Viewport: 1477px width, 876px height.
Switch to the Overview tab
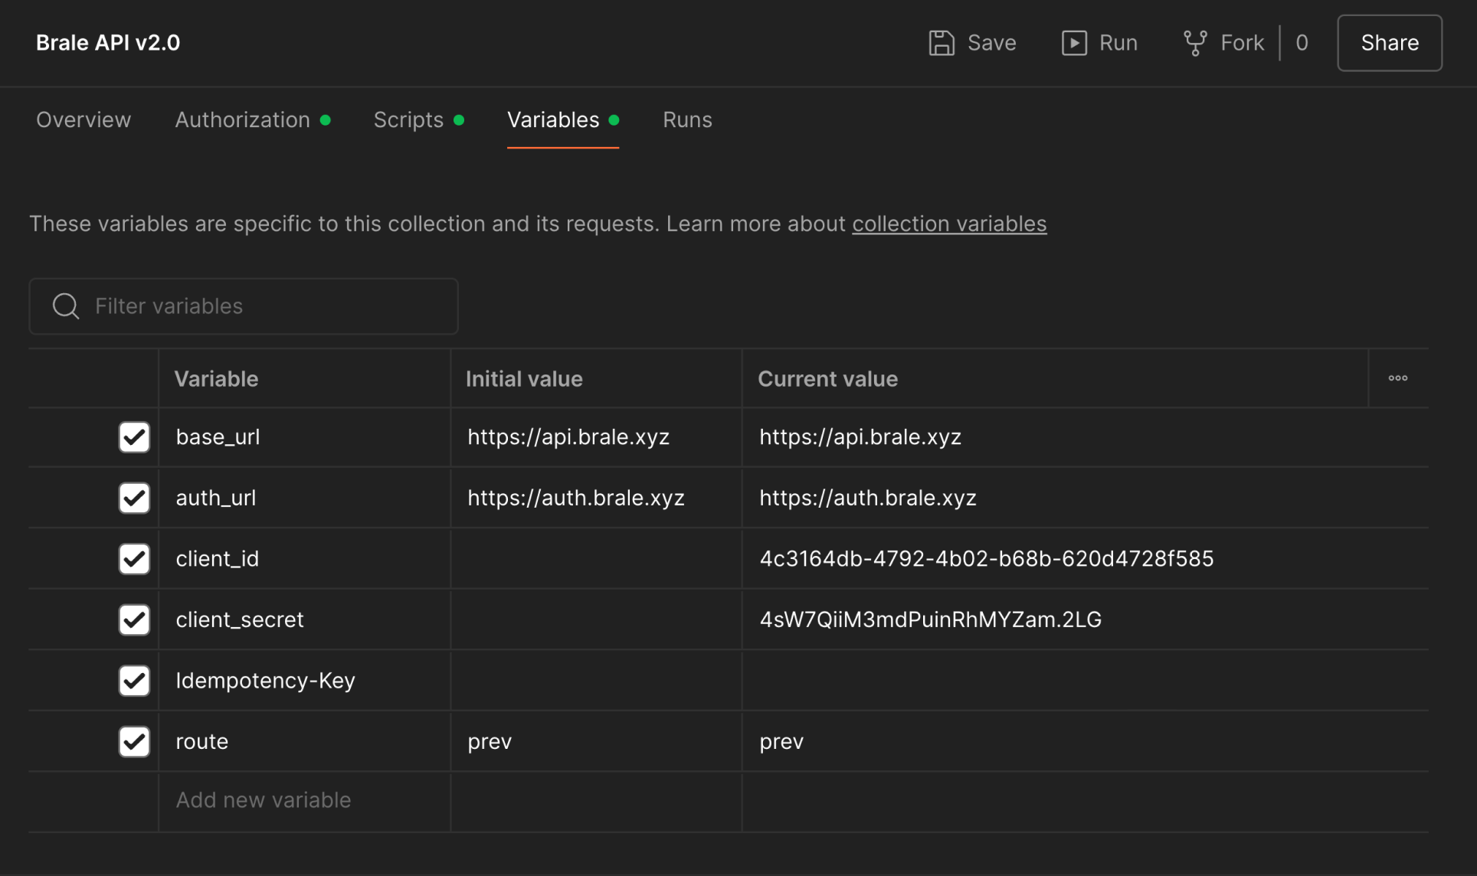pyautogui.click(x=84, y=120)
